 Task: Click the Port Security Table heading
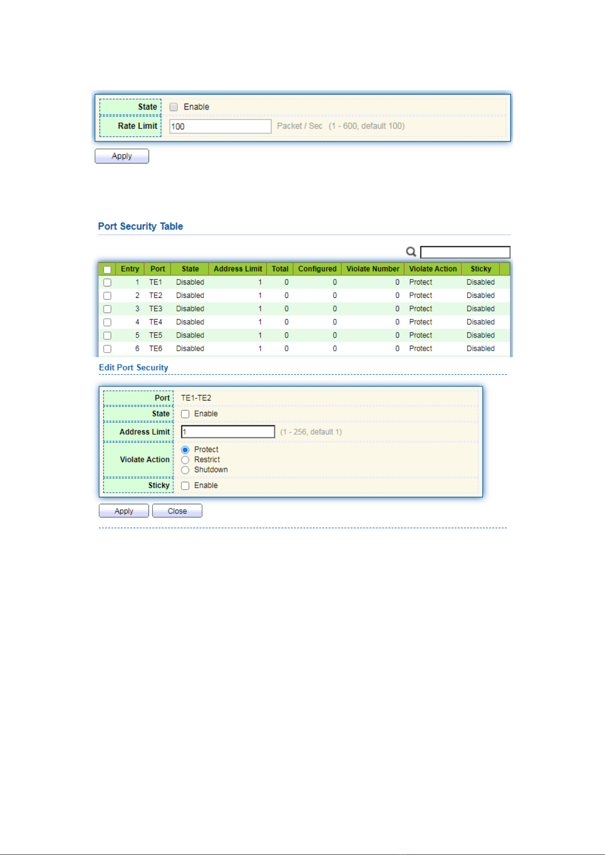point(140,227)
